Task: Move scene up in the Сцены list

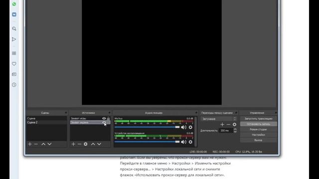Action: click(x=43, y=144)
